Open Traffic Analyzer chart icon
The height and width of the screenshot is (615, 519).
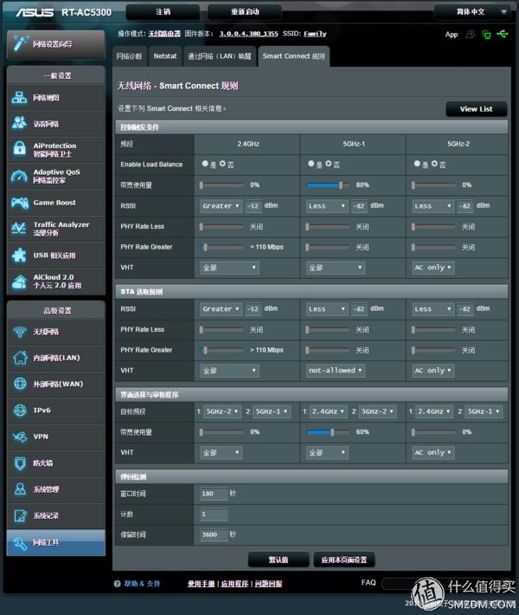19,228
